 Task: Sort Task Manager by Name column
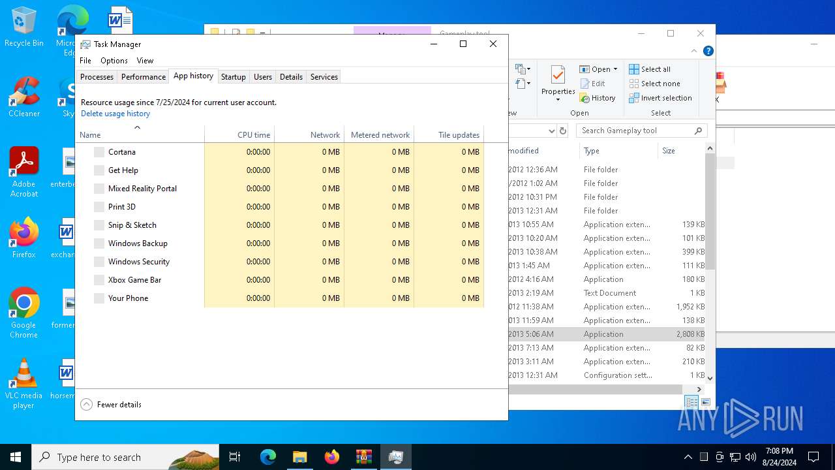point(140,134)
